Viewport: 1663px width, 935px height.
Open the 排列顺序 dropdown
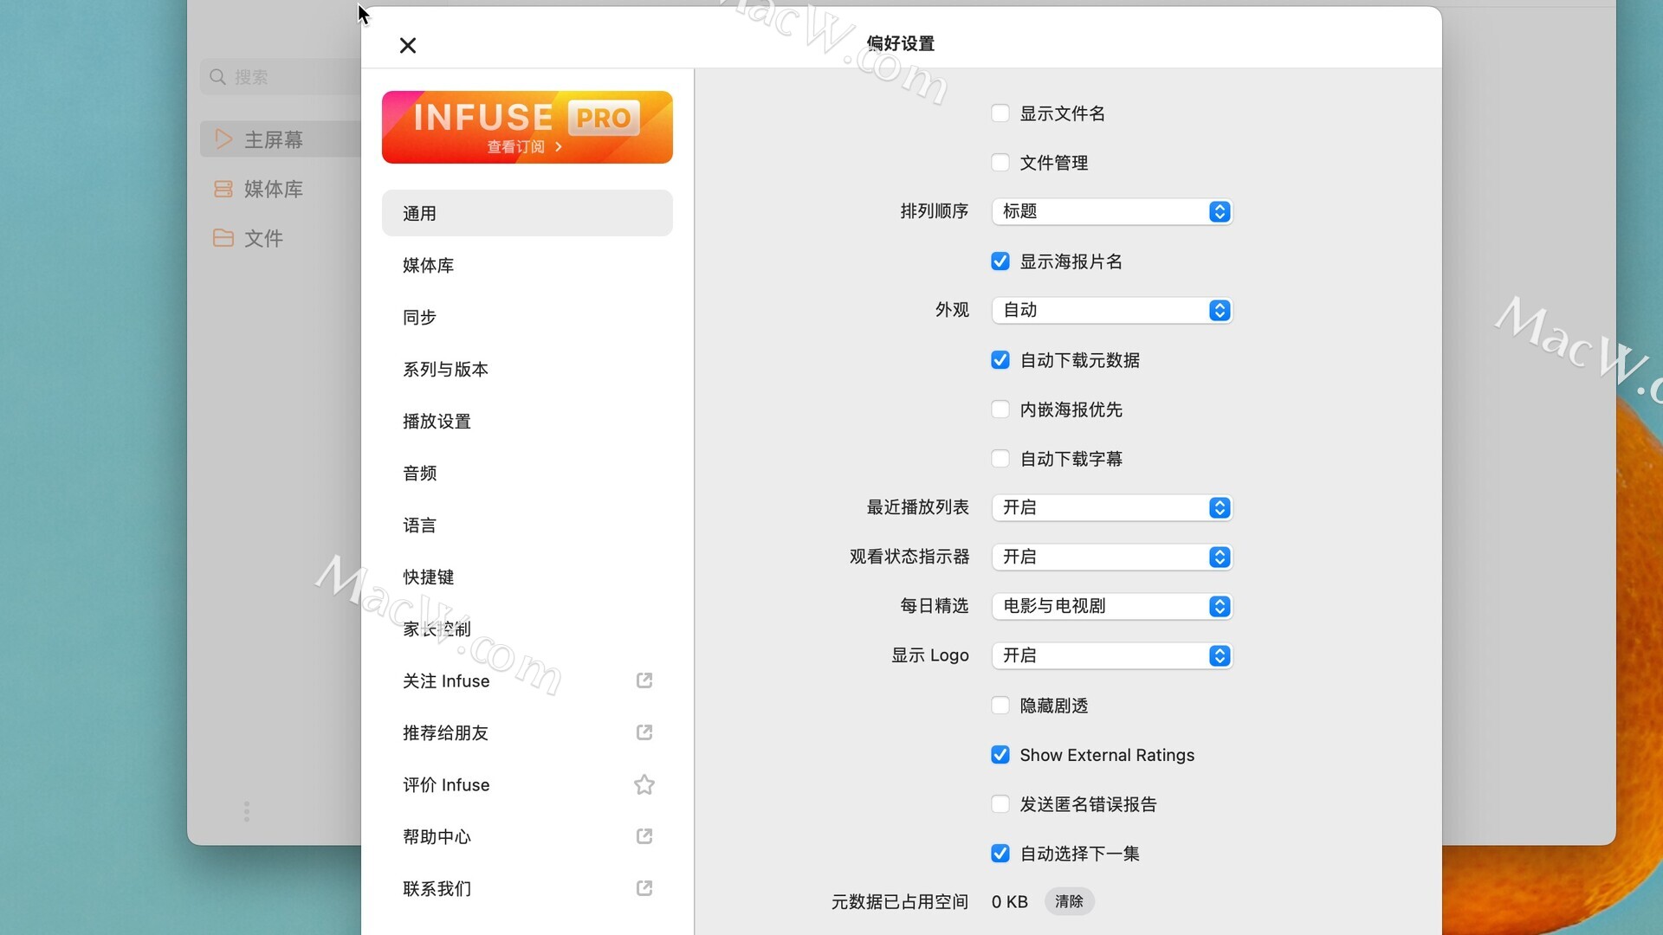click(1112, 211)
